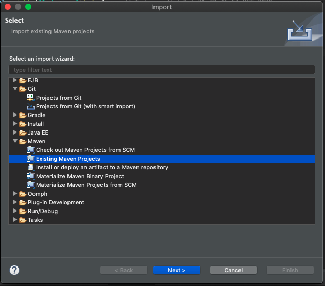Image resolution: width=325 pixels, height=286 pixels.
Task: Select 'Materialize Maven Binary Project' text
Action: point(80,176)
